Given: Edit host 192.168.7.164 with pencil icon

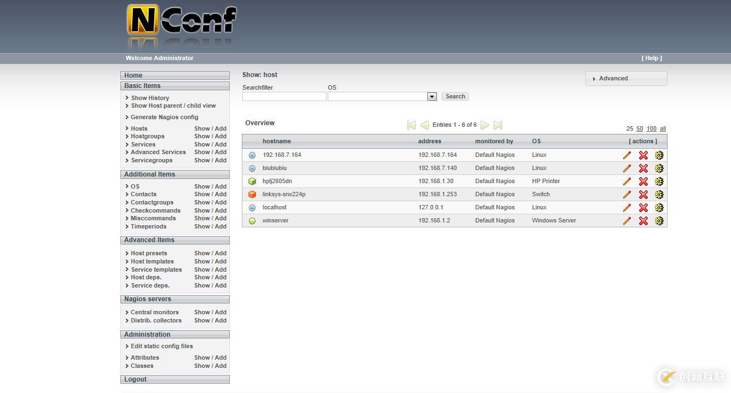Looking at the screenshot, I should pyautogui.click(x=627, y=155).
